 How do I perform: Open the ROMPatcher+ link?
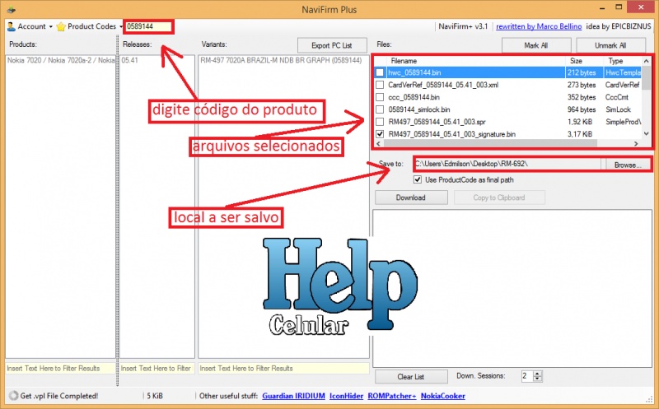click(x=392, y=396)
